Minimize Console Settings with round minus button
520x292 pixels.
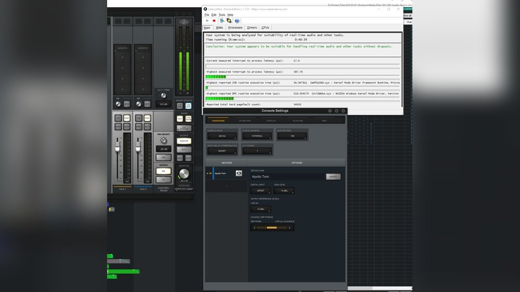330,111
